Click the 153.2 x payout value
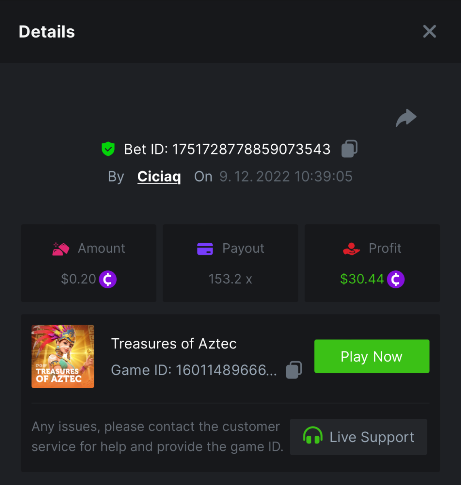Viewport: 461px width, 485px height. pyautogui.click(x=230, y=279)
